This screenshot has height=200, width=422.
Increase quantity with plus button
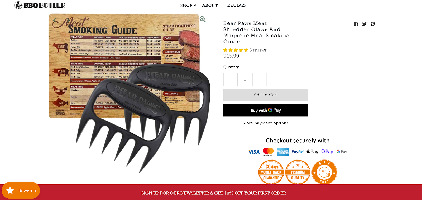pyautogui.click(x=260, y=79)
